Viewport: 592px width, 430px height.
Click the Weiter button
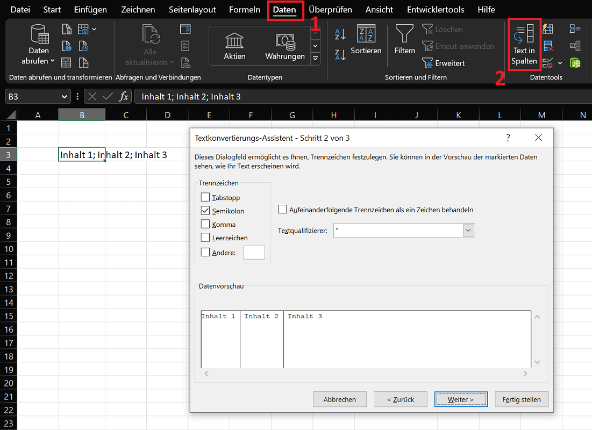point(461,399)
